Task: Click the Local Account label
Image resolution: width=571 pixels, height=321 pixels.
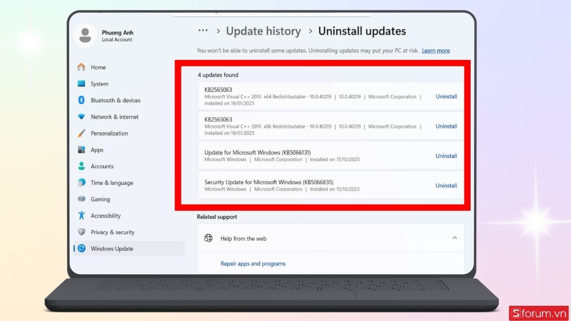Action: click(x=117, y=40)
